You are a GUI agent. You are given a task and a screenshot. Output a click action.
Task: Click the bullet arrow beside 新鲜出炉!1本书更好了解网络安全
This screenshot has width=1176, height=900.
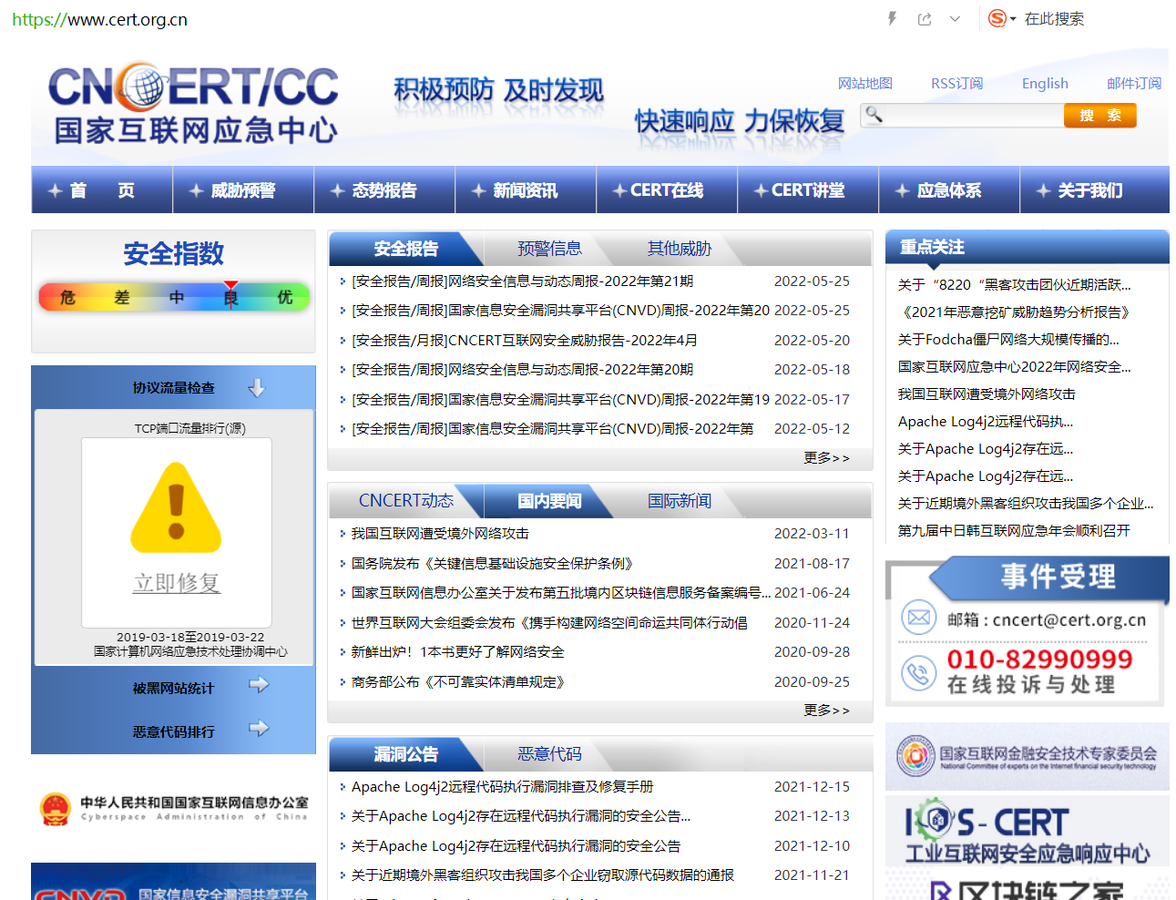343,652
